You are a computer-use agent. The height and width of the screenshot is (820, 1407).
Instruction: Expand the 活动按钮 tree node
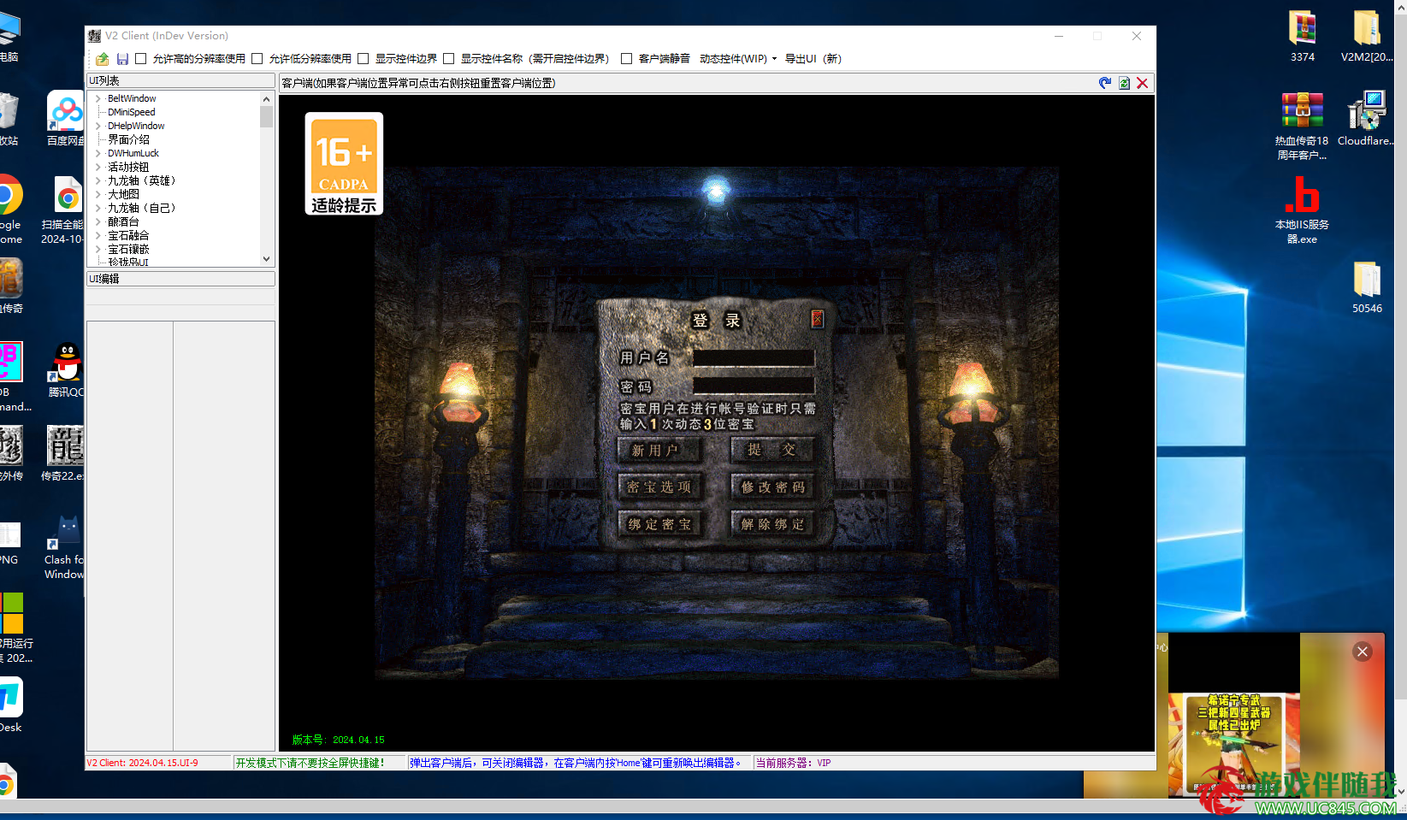click(98, 168)
